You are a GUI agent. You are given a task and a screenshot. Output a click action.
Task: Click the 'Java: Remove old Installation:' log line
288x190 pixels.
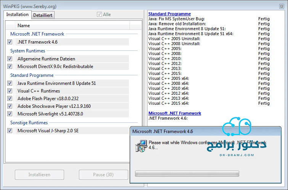coord(177,24)
